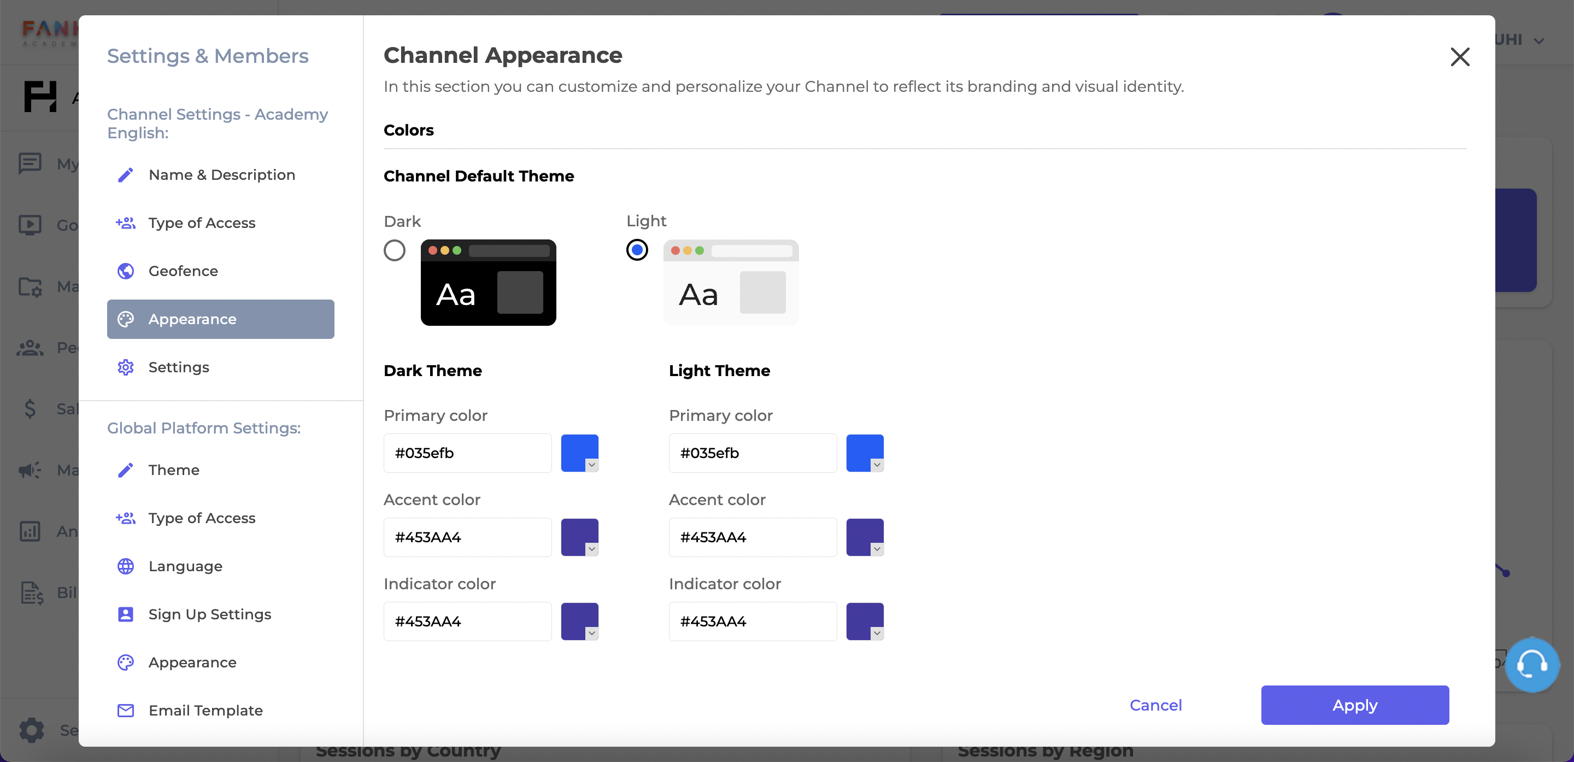Click the Theme pencil icon in Global Settings
This screenshot has height=762, width=1574.
point(126,469)
